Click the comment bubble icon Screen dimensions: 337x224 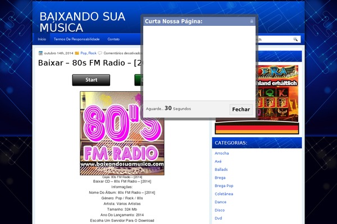100,53
